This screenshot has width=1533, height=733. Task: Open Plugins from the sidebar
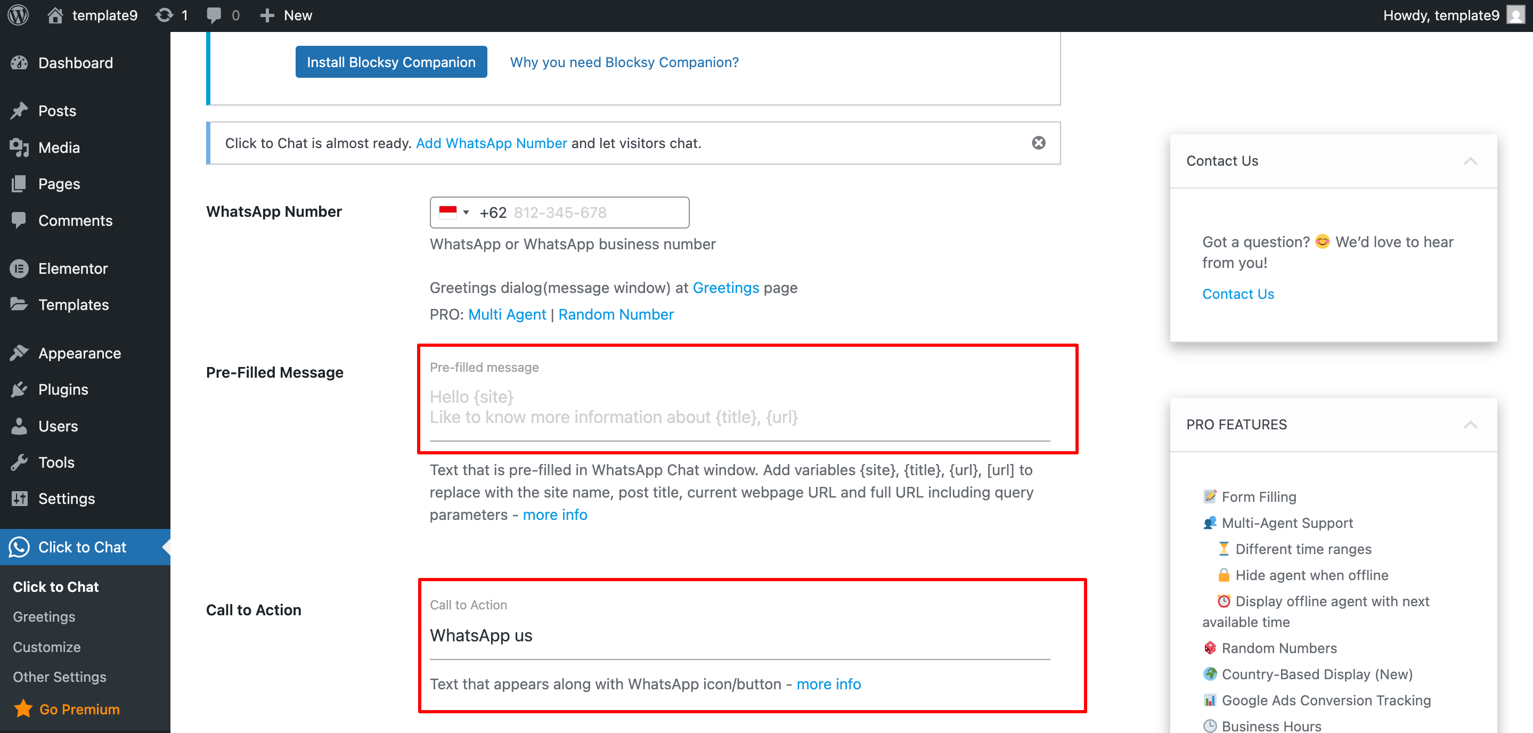(63, 390)
